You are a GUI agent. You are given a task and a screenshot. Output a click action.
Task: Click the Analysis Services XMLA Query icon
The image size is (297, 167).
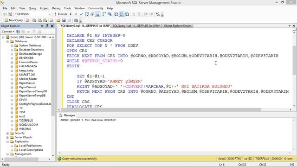pos(45,20)
